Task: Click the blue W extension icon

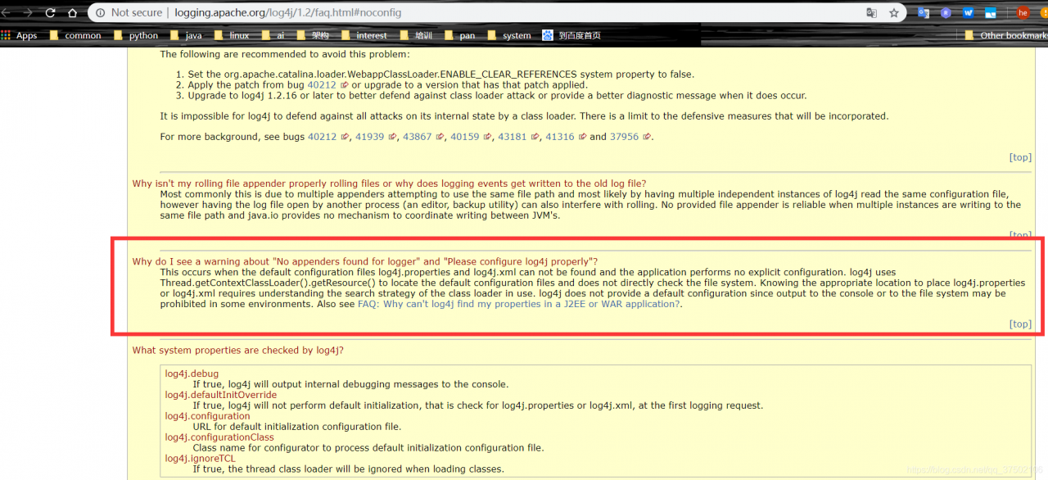Action: [x=969, y=13]
